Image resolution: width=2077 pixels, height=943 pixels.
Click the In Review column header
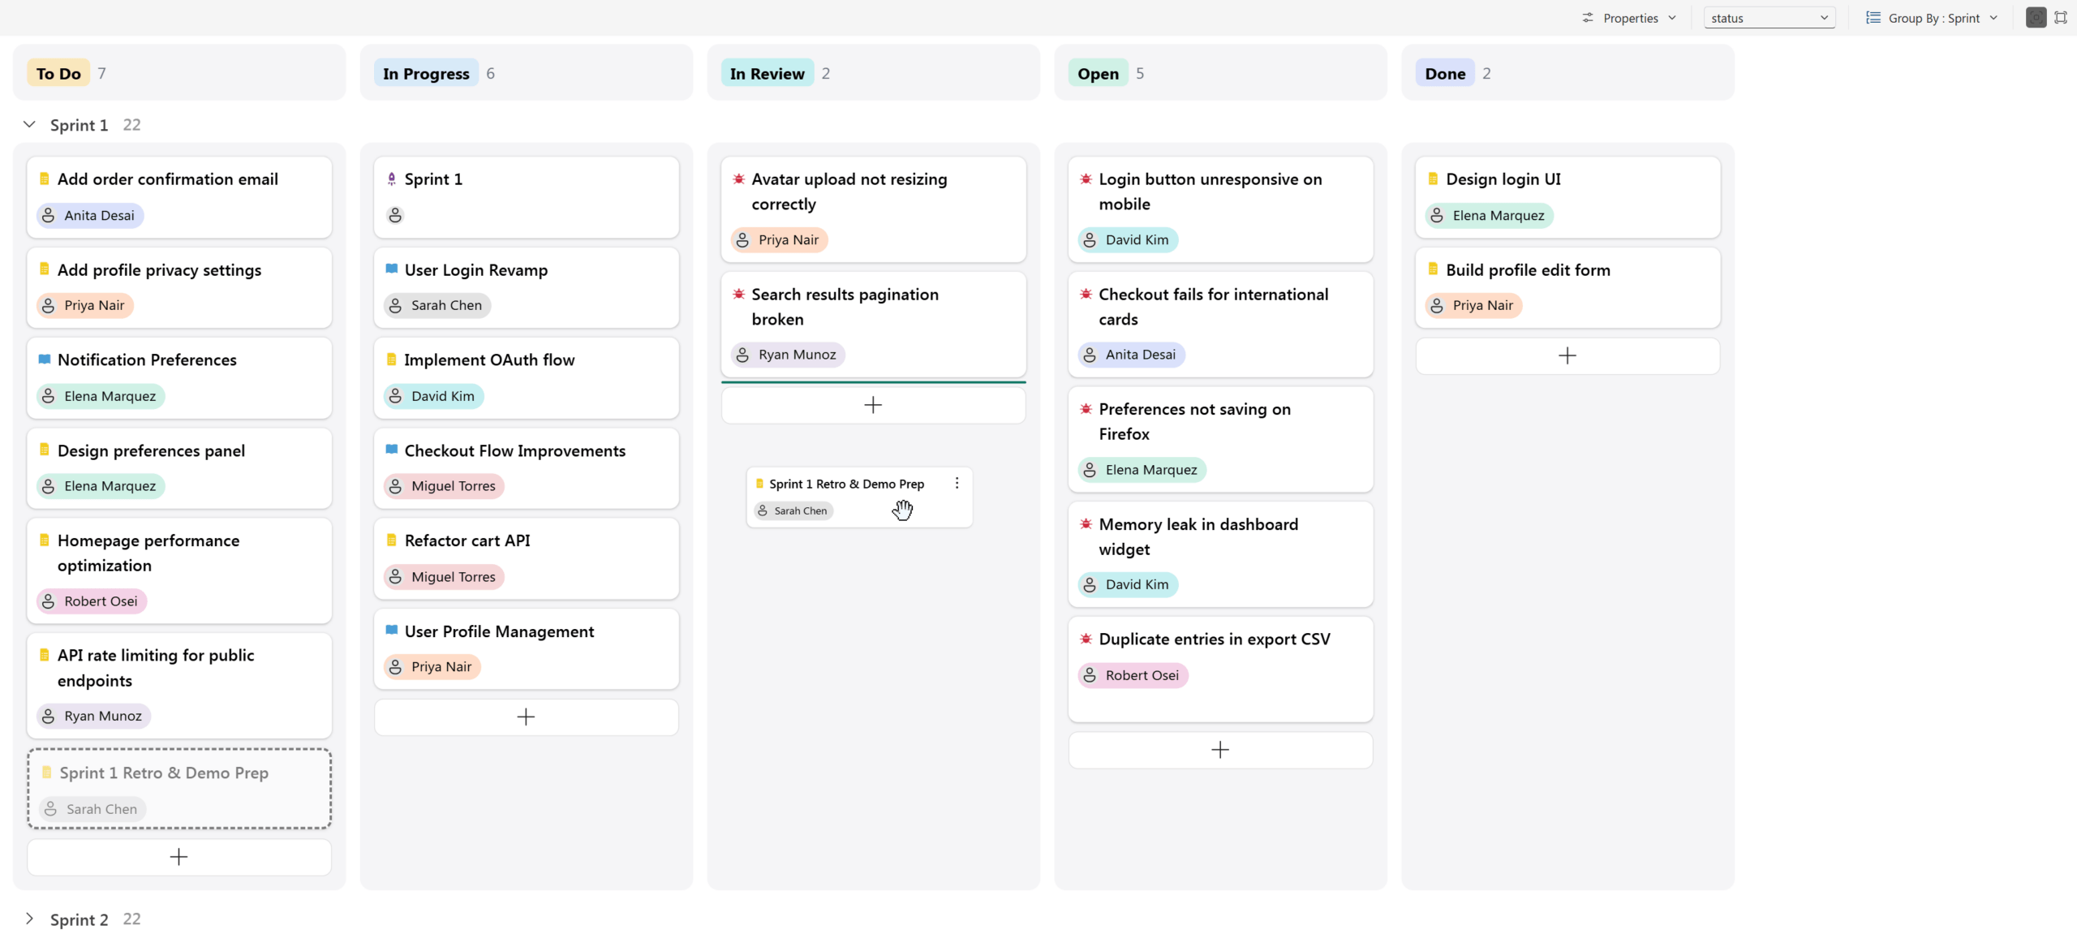point(767,73)
